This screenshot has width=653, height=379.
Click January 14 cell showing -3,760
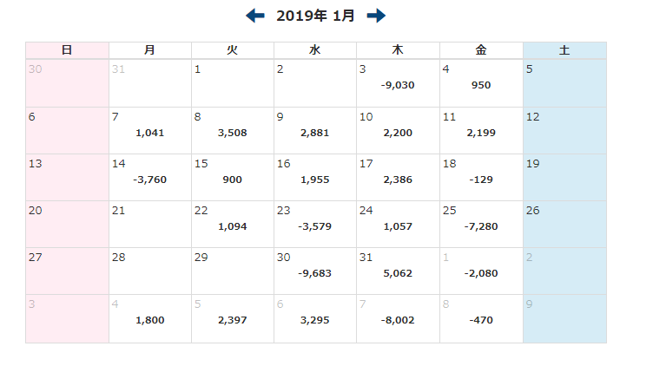[x=150, y=178]
